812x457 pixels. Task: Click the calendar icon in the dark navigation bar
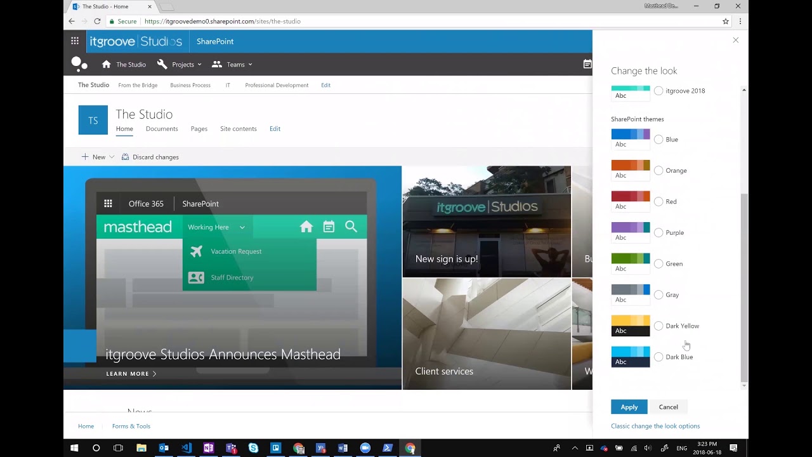pyautogui.click(x=587, y=64)
